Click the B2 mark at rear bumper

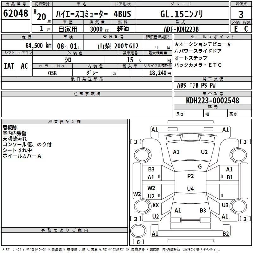click(x=225, y=234)
